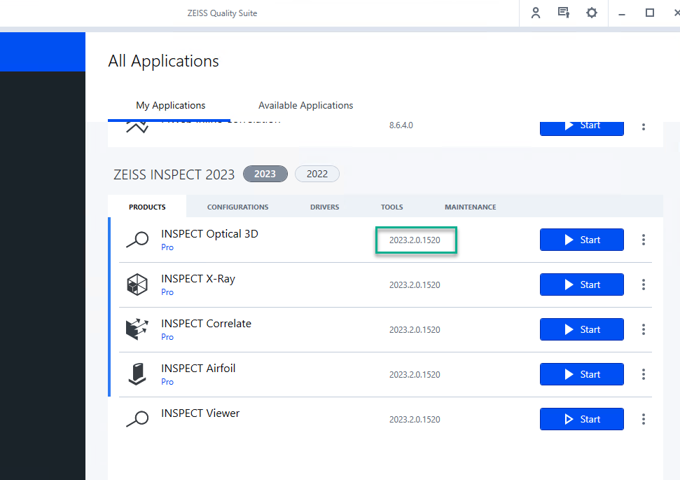The height and width of the screenshot is (480, 680).
Task: Click the Pro label under INSPECT Correlate
Action: [x=167, y=337]
